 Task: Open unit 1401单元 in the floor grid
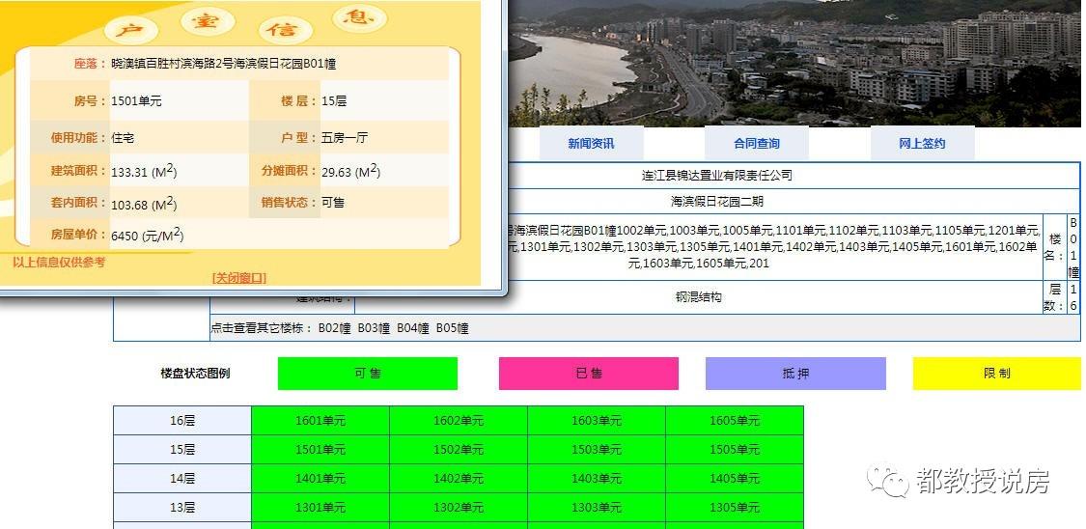pos(320,479)
